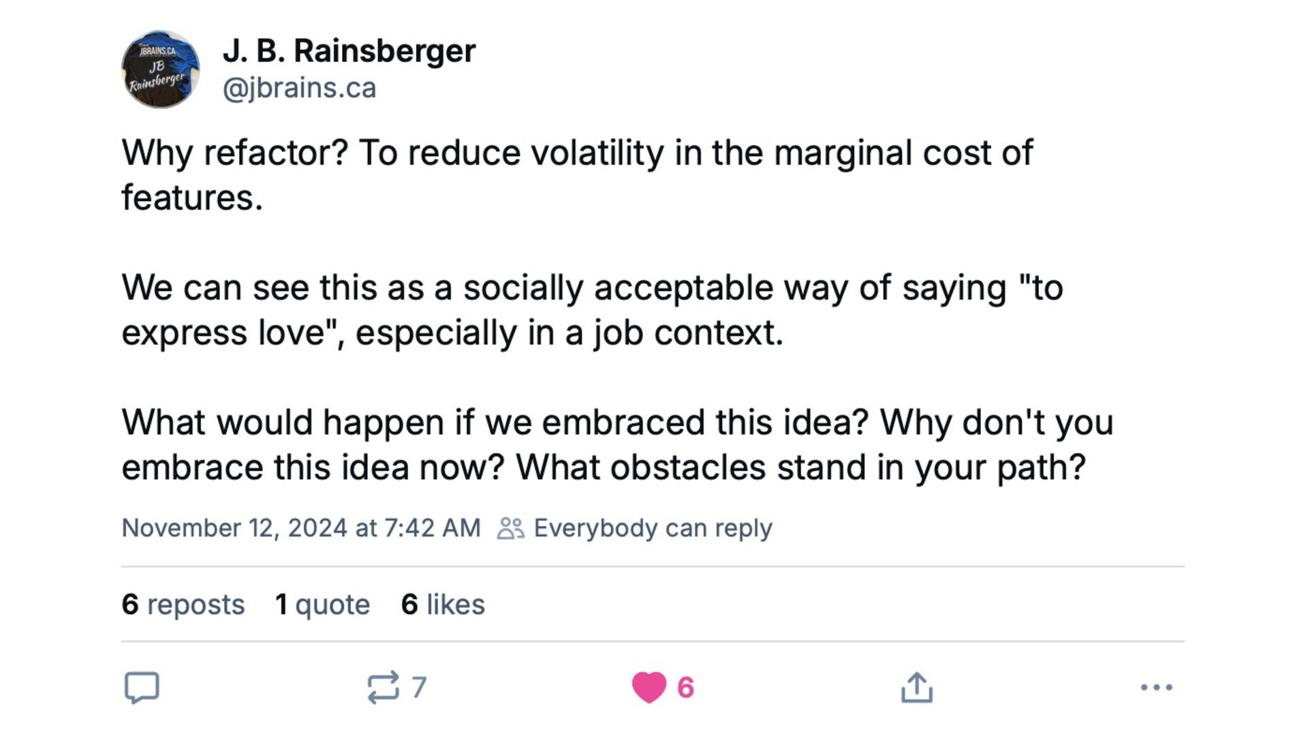
Task: Click the paragraph mentioning "express love"
Action: pos(591,310)
